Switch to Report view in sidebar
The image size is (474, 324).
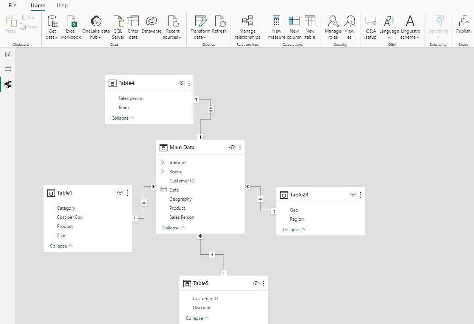coord(8,55)
